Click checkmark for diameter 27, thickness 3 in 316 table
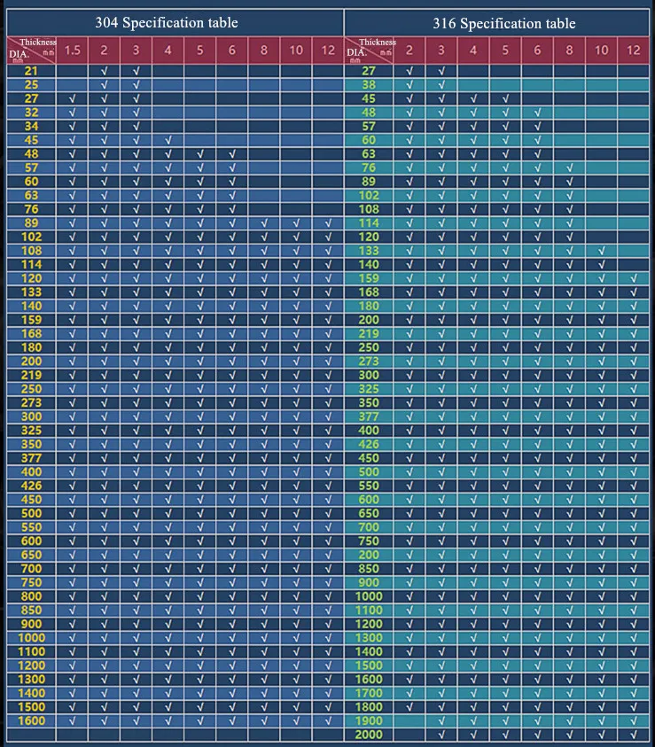The width and height of the screenshot is (655, 747). coord(441,71)
